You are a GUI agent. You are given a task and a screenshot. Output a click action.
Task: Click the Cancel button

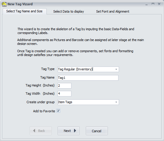[x=97, y=131]
